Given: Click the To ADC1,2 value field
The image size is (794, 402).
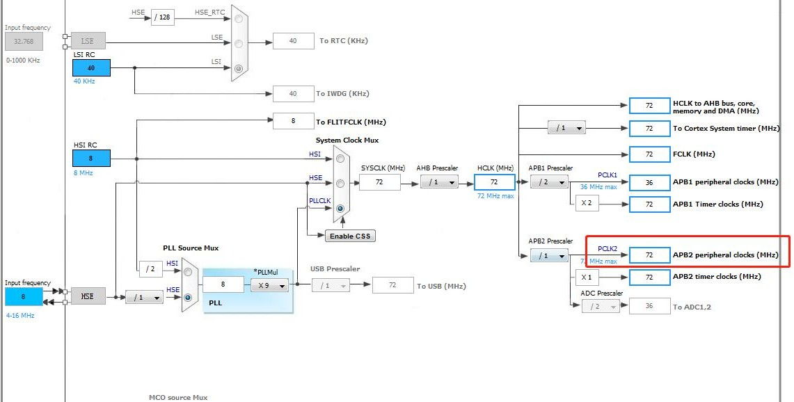Looking at the screenshot, I should [650, 306].
